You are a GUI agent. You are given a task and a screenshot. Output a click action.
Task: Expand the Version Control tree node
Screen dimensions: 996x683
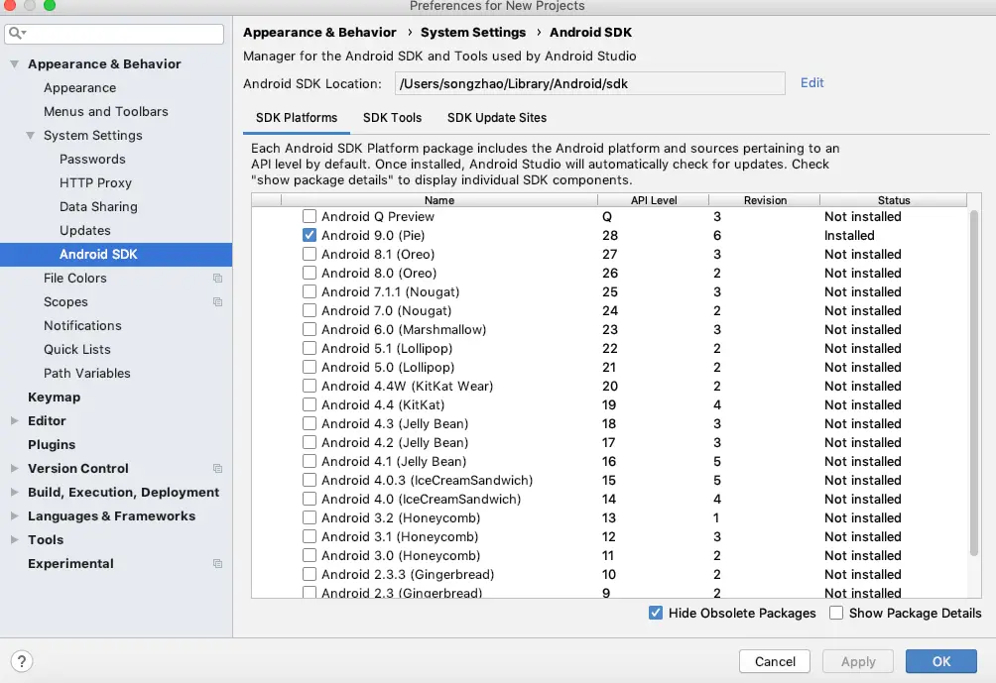[14, 469]
